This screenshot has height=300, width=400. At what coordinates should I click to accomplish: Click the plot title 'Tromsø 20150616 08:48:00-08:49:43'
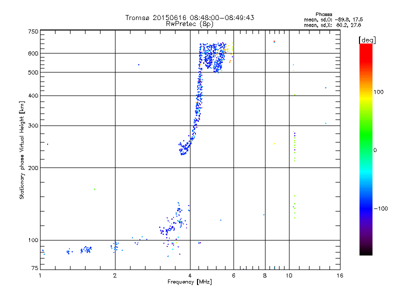(189, 17)
